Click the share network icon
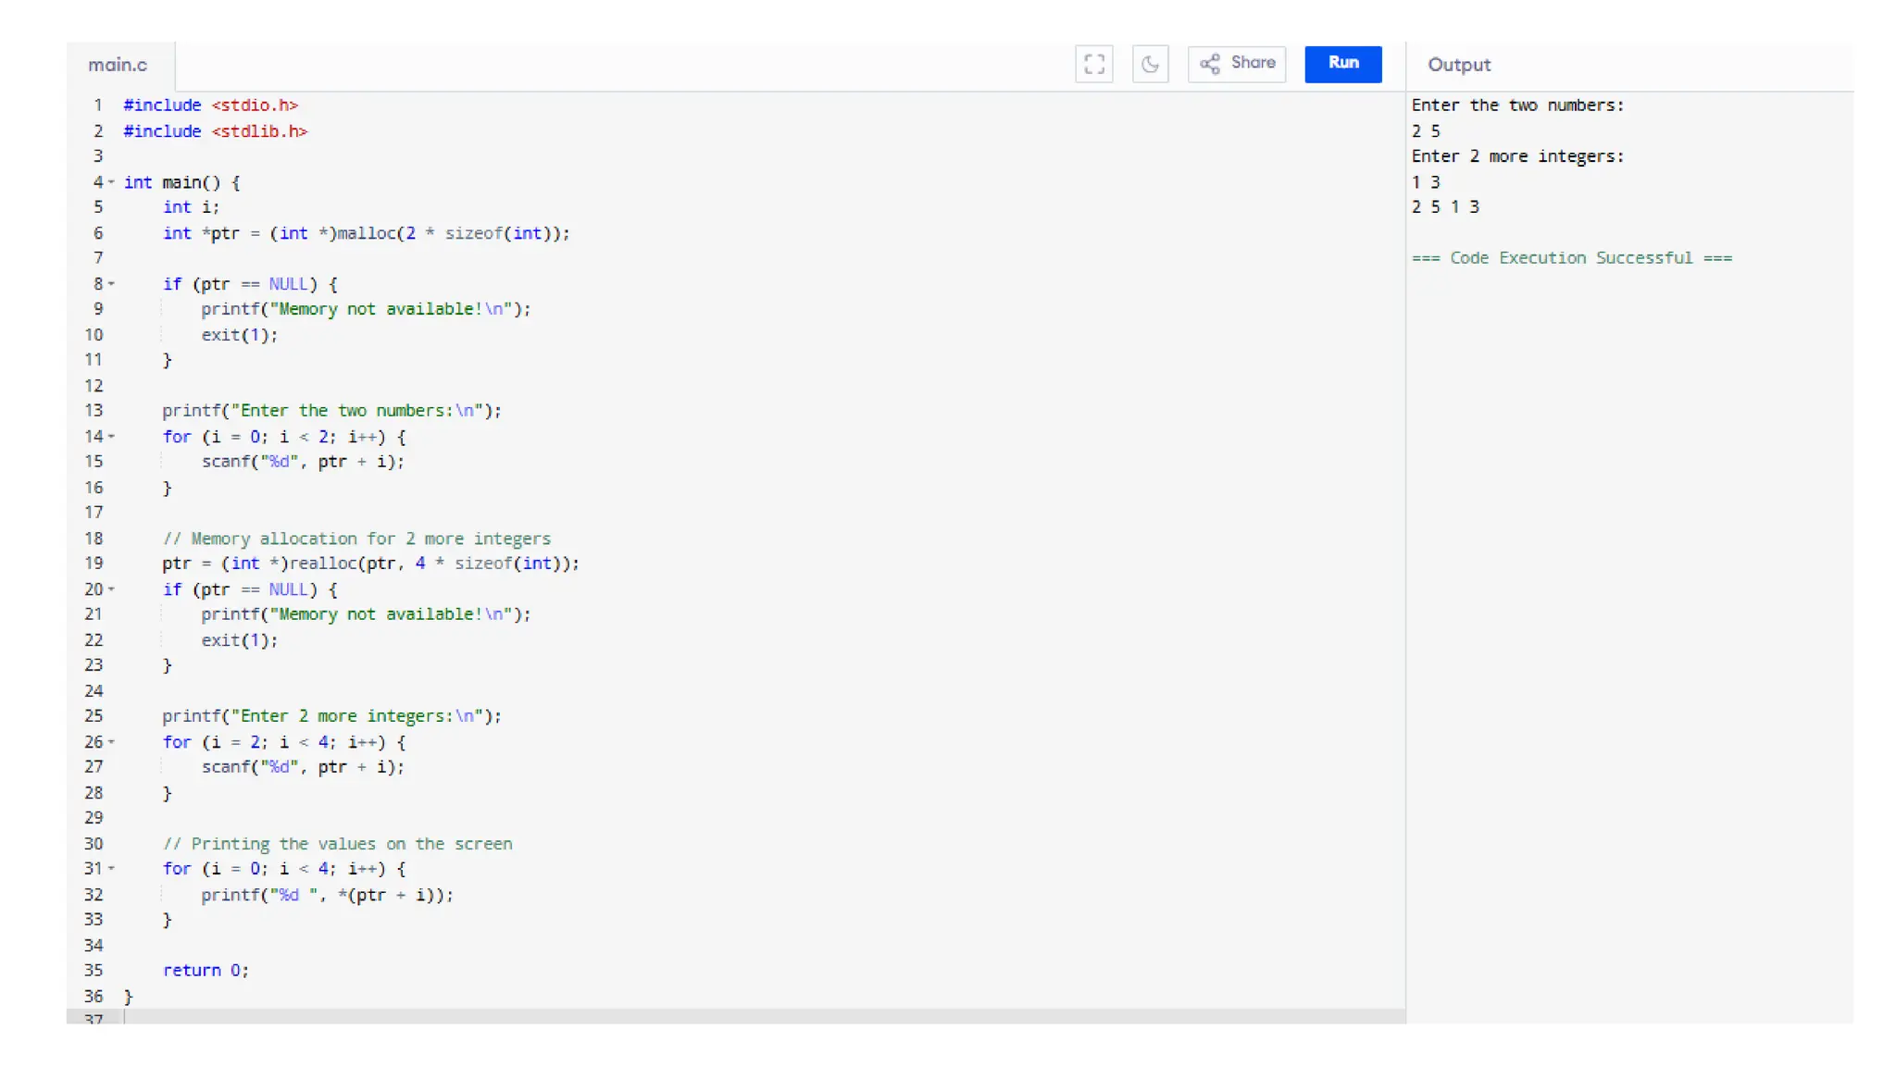Screen dimensions: 1896x1066 tap(1210, 64)
